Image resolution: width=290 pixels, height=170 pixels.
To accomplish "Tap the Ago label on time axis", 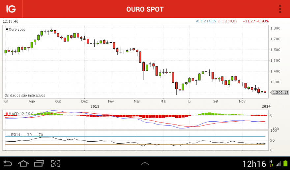I will pyautogui.click(x=32, y=101).
